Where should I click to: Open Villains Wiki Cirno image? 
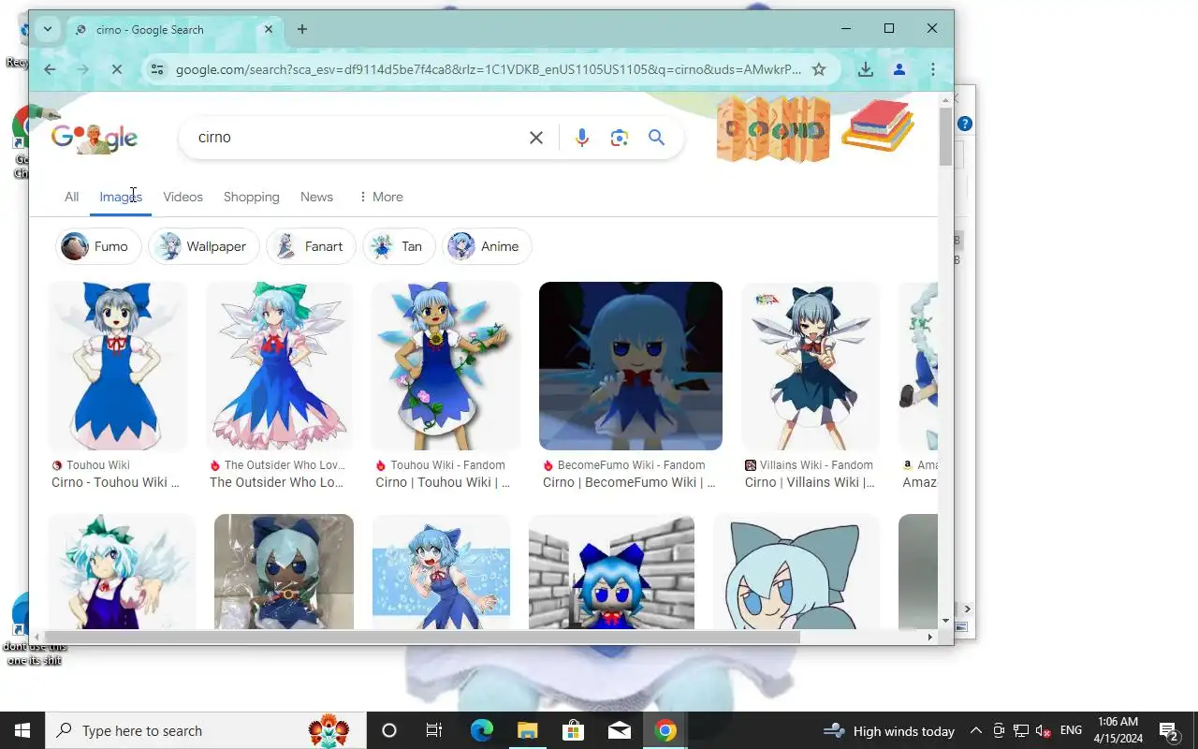811,366
